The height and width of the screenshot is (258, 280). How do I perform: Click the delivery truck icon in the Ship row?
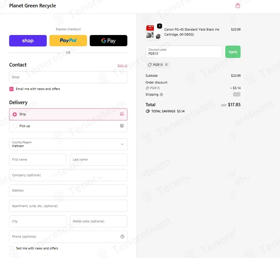pos(122,114)
